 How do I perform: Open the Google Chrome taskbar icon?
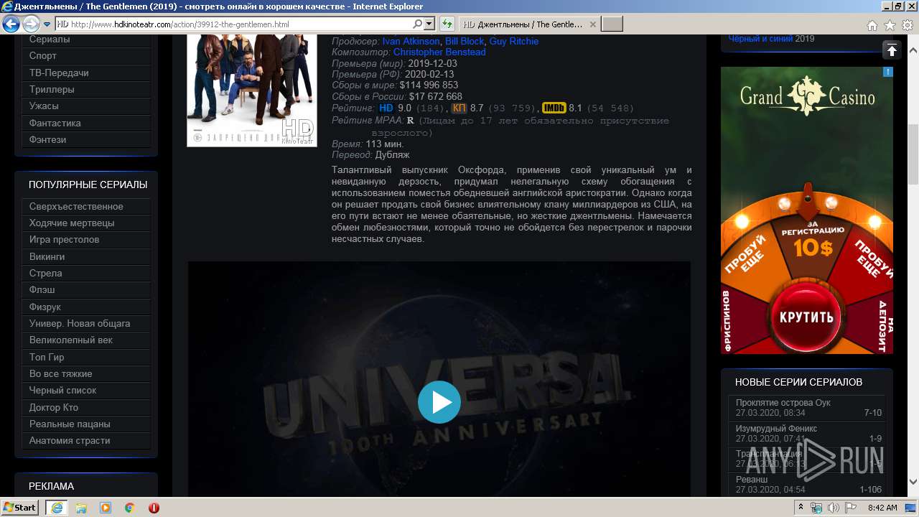(x=130, y=508)
